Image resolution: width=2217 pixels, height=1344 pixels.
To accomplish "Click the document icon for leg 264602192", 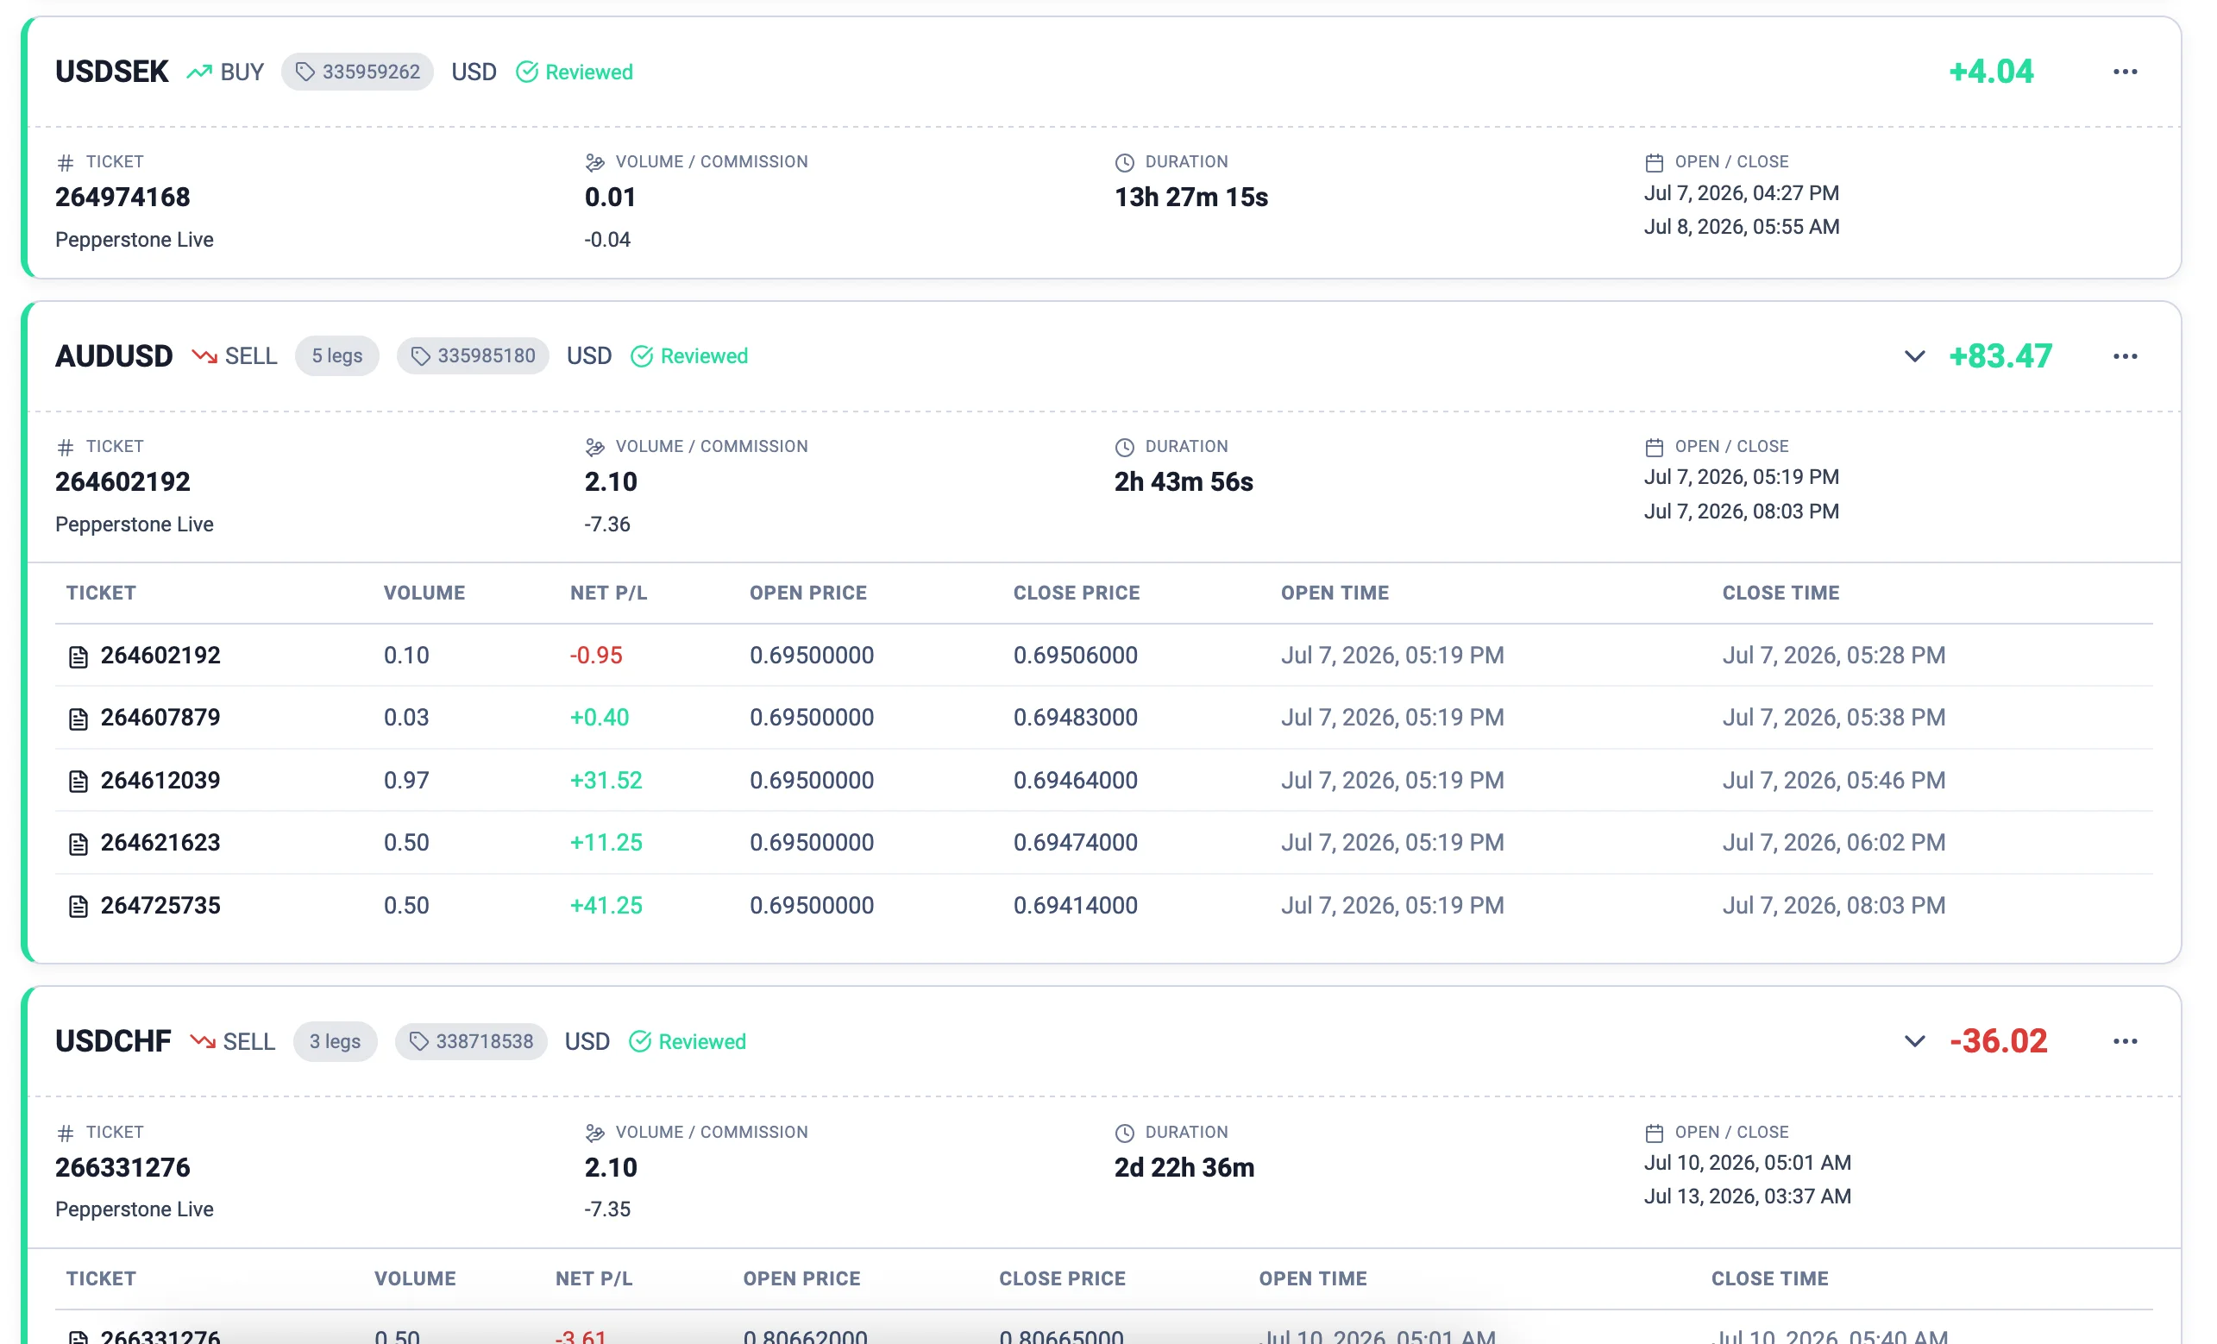I will click(x=79, y=656).
